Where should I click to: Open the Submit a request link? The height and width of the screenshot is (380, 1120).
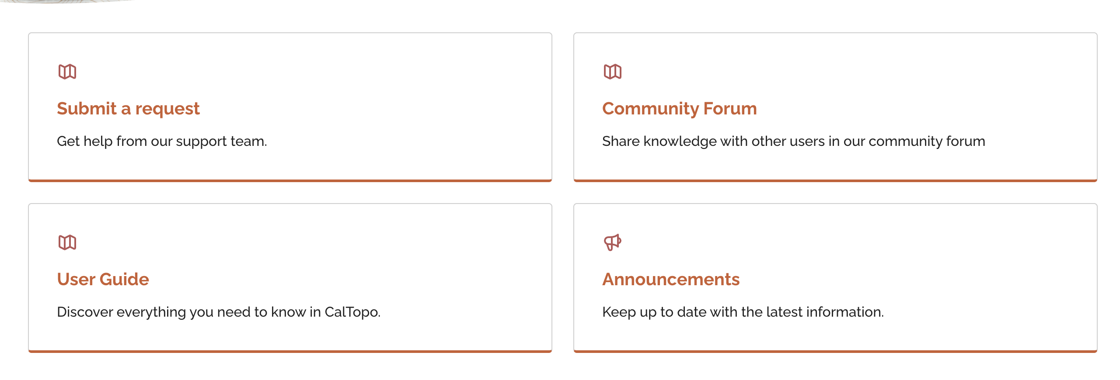click(128, 108)
